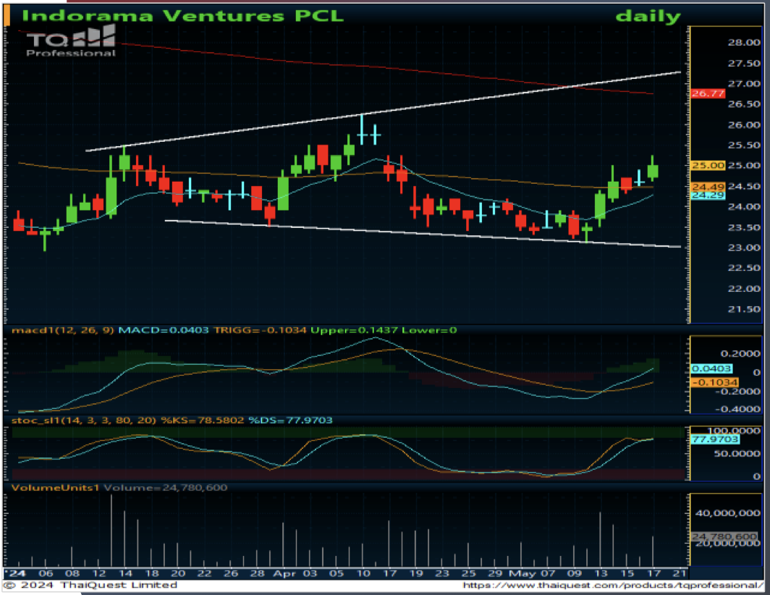Click the orange 24.49 moving average tag
This screenshot has height=595, width=770.
[708, 187]
